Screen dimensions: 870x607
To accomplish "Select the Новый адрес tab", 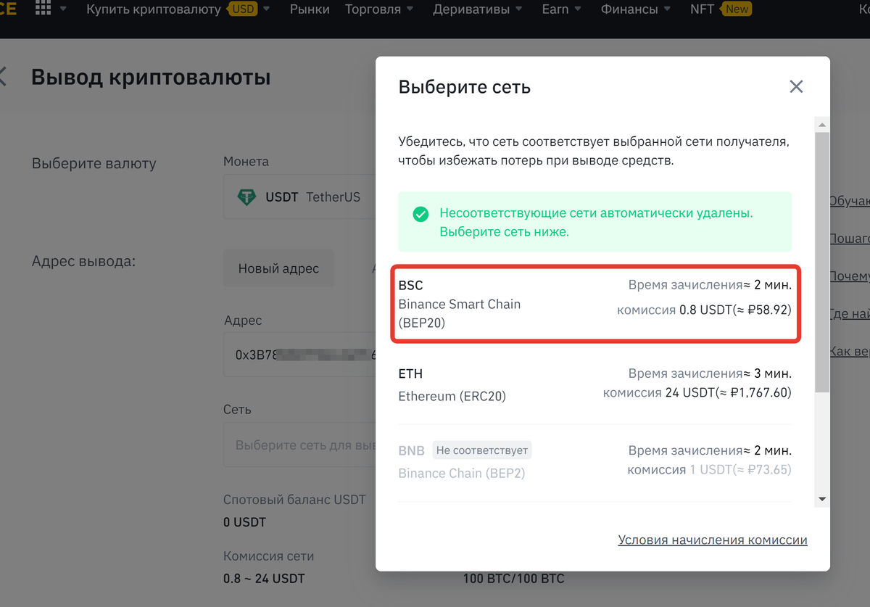I will coord(278,268).
